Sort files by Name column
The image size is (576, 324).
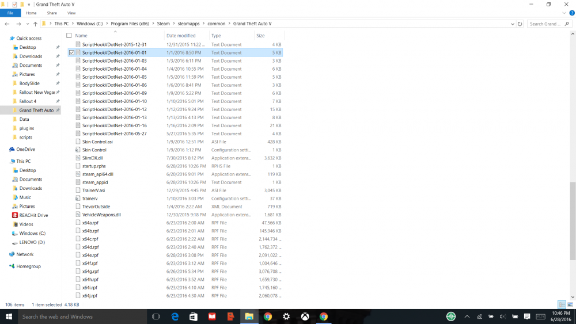(x=81, y=36)
